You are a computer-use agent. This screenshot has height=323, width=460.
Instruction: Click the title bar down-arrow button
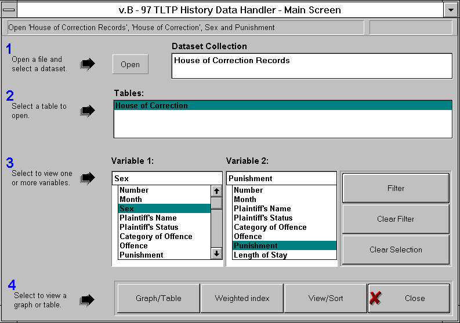(x=450, y=10)
